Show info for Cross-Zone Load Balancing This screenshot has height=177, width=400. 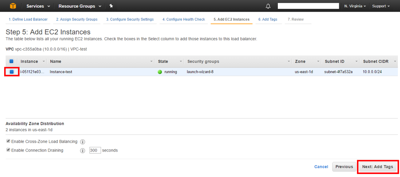point(83,142)
